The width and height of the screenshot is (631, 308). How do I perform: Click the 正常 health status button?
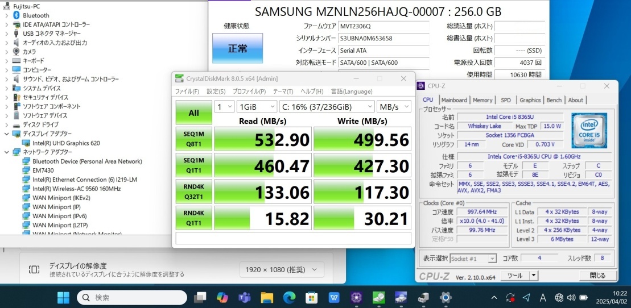(x=237, y=48)
